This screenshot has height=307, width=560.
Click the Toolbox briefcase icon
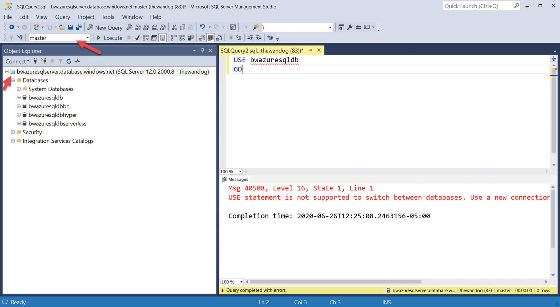click(358, 27)
